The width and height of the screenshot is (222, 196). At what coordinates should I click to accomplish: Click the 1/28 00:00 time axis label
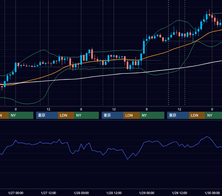pyautogui.click(x=81, y=193)
